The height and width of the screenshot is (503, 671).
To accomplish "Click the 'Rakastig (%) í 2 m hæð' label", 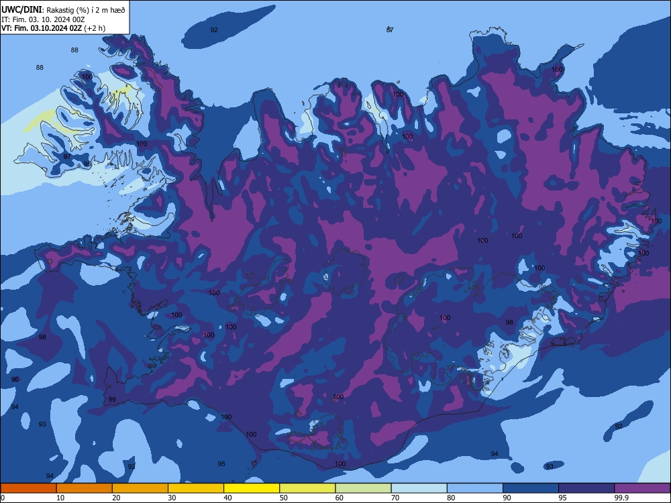I will [86, 10].
